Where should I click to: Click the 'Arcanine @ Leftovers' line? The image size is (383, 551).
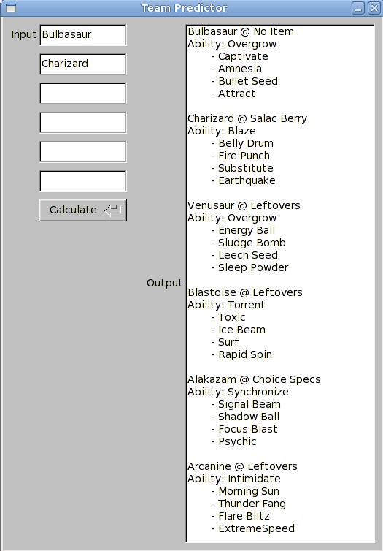click(x=242, y=466)
